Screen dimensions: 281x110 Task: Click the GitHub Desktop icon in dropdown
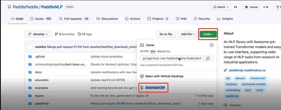(x=142, y=76)
